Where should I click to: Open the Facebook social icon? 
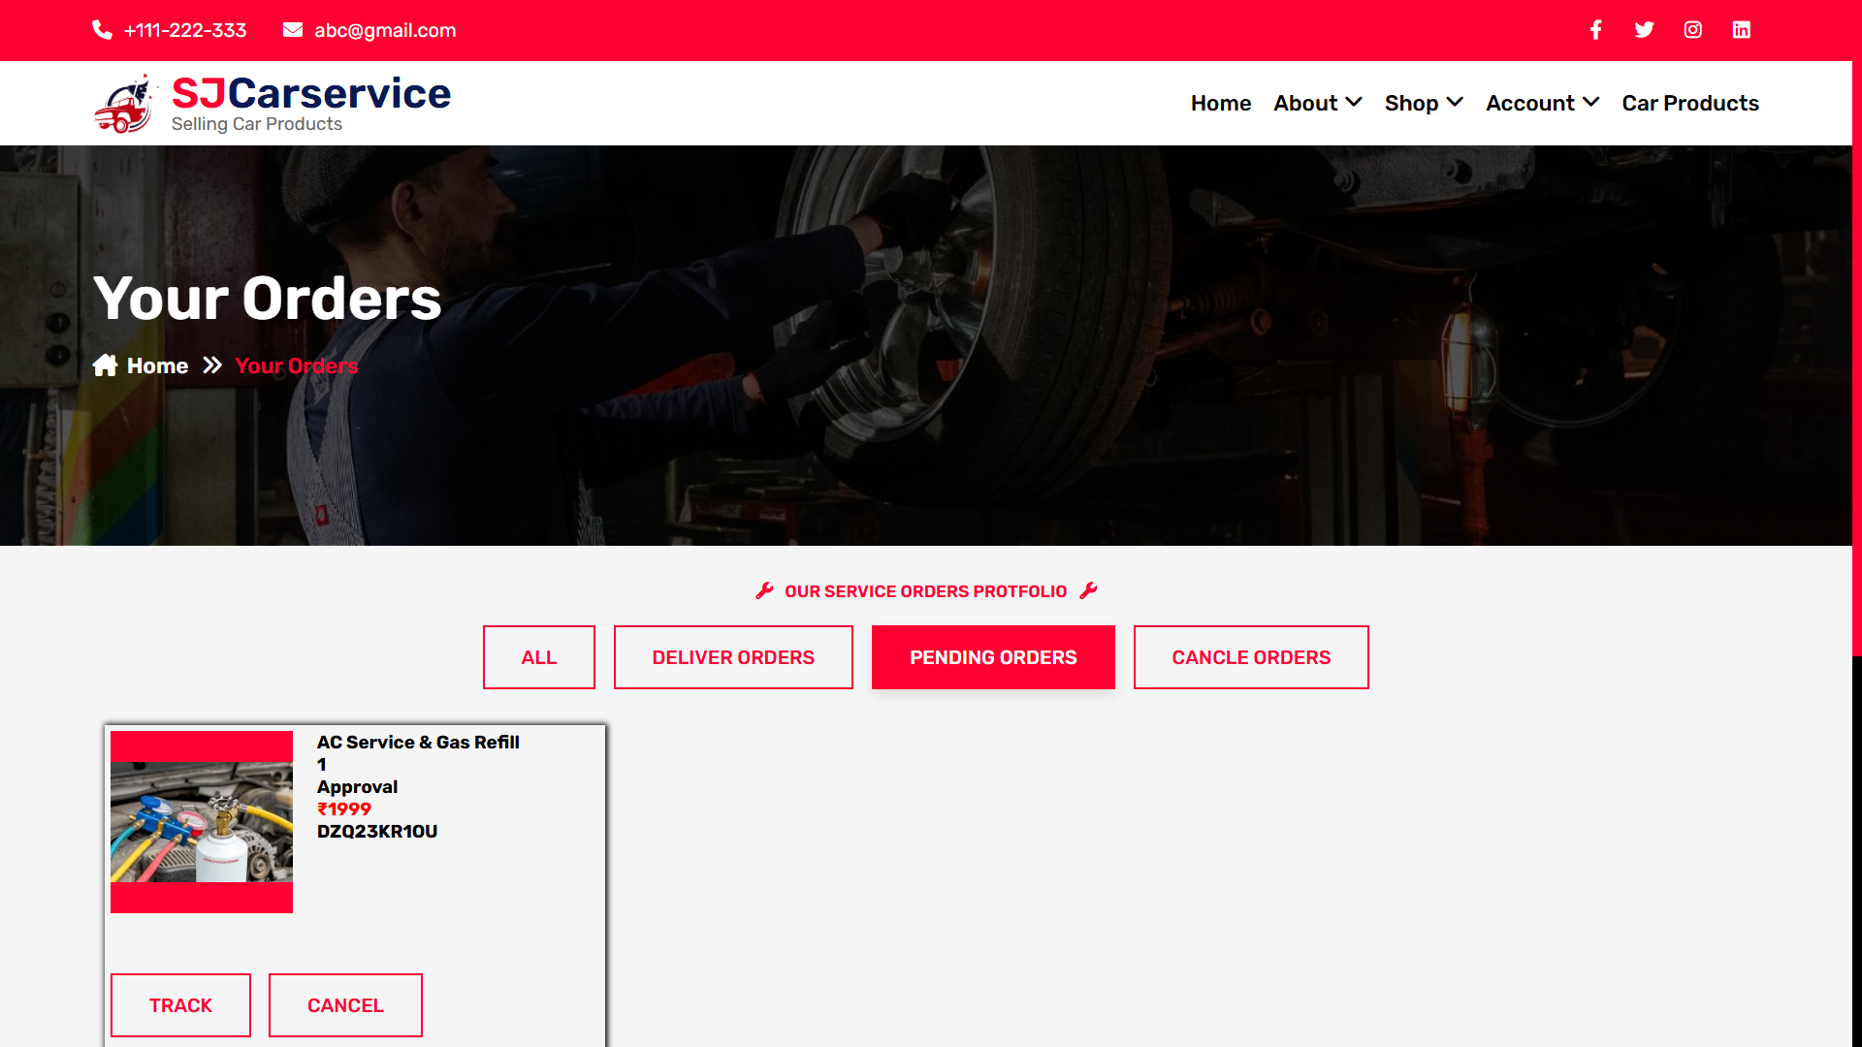coord(1595,30)
